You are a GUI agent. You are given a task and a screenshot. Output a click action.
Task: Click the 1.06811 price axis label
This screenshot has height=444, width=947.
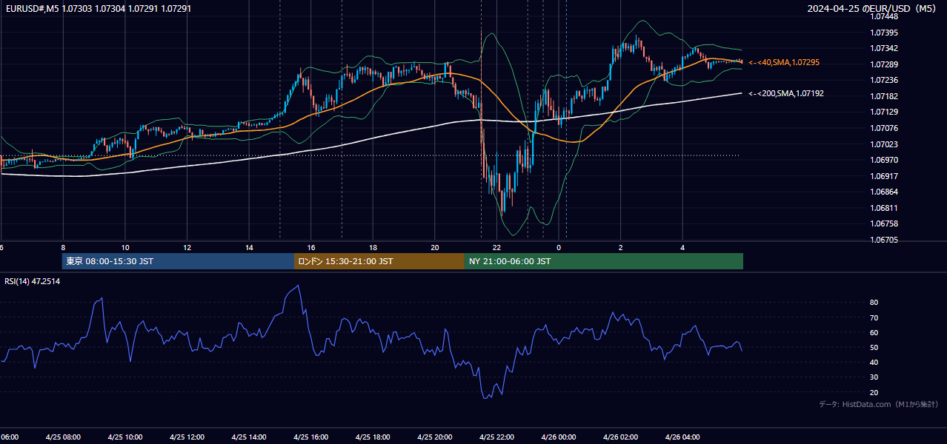[x=883, y=208]
